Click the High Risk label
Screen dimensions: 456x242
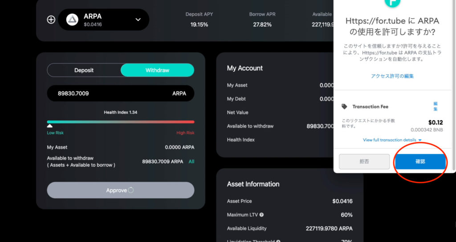click(x=185, y=133)
